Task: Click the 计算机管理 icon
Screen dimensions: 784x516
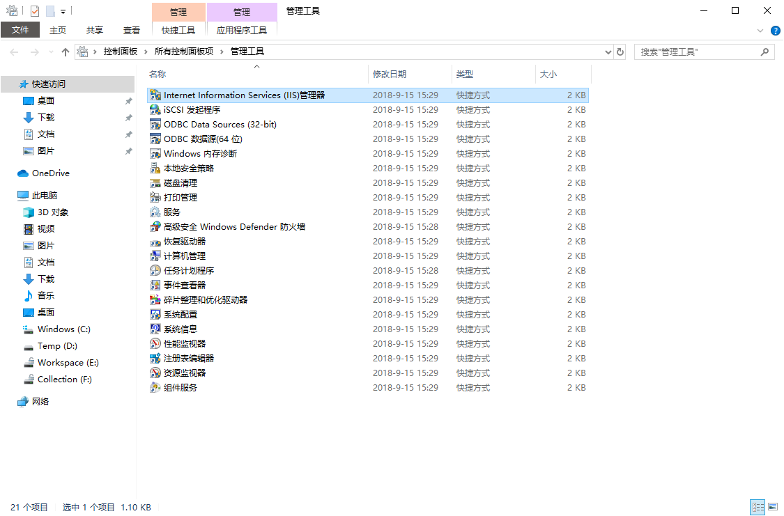Action: click(x=155, y=256)
